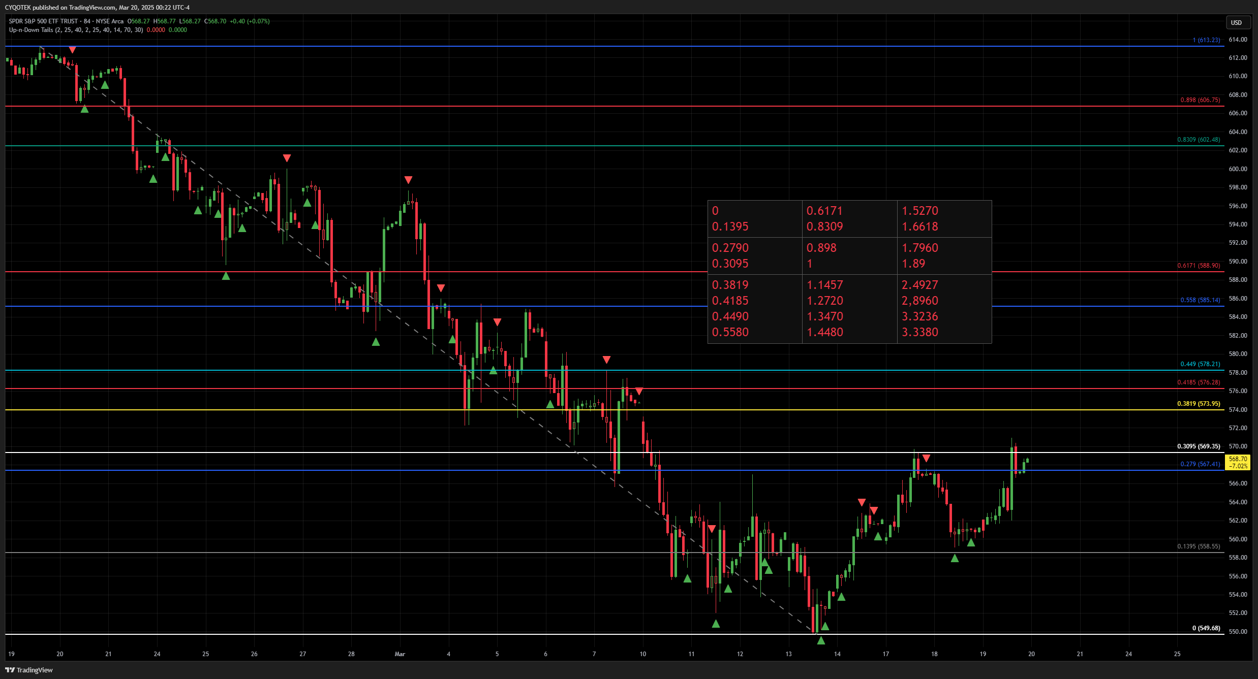Click the '10' date label on the time axis
Viewport: 1258px width, 679px height.
[x=643, y=654]
